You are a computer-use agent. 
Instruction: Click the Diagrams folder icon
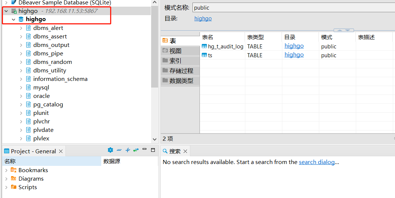tap(14, 178)
